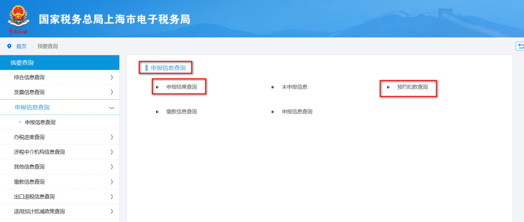Image resolution: width=524 pixels, height=222 pixels.
Task: Click the tax bureau emblem logo
Action: [x=18, y=19]
